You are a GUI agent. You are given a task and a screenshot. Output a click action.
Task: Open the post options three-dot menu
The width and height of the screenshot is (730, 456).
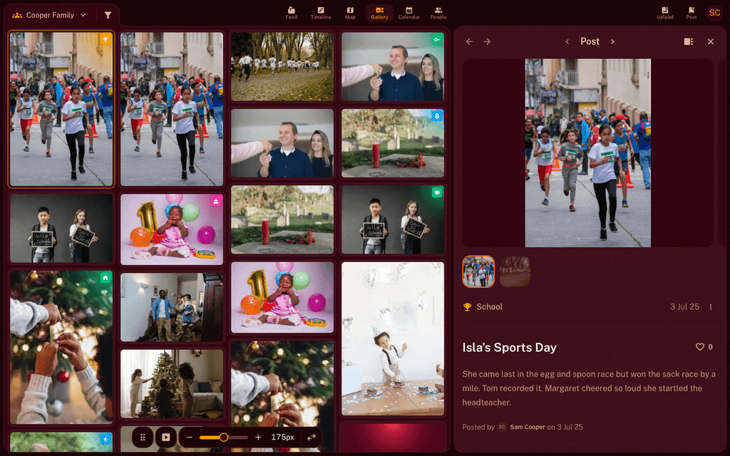[711, 307]
